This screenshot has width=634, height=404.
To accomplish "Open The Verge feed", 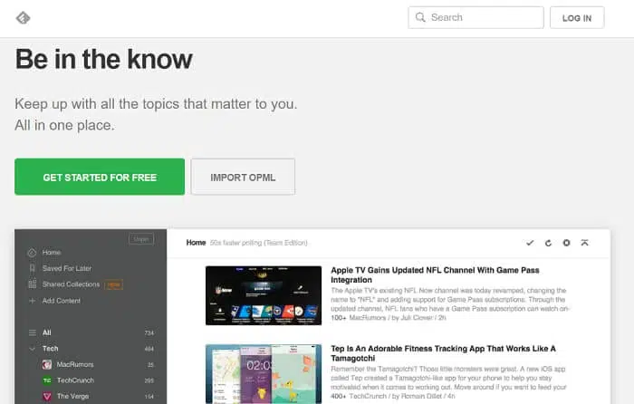I will (x=72, y=396).
